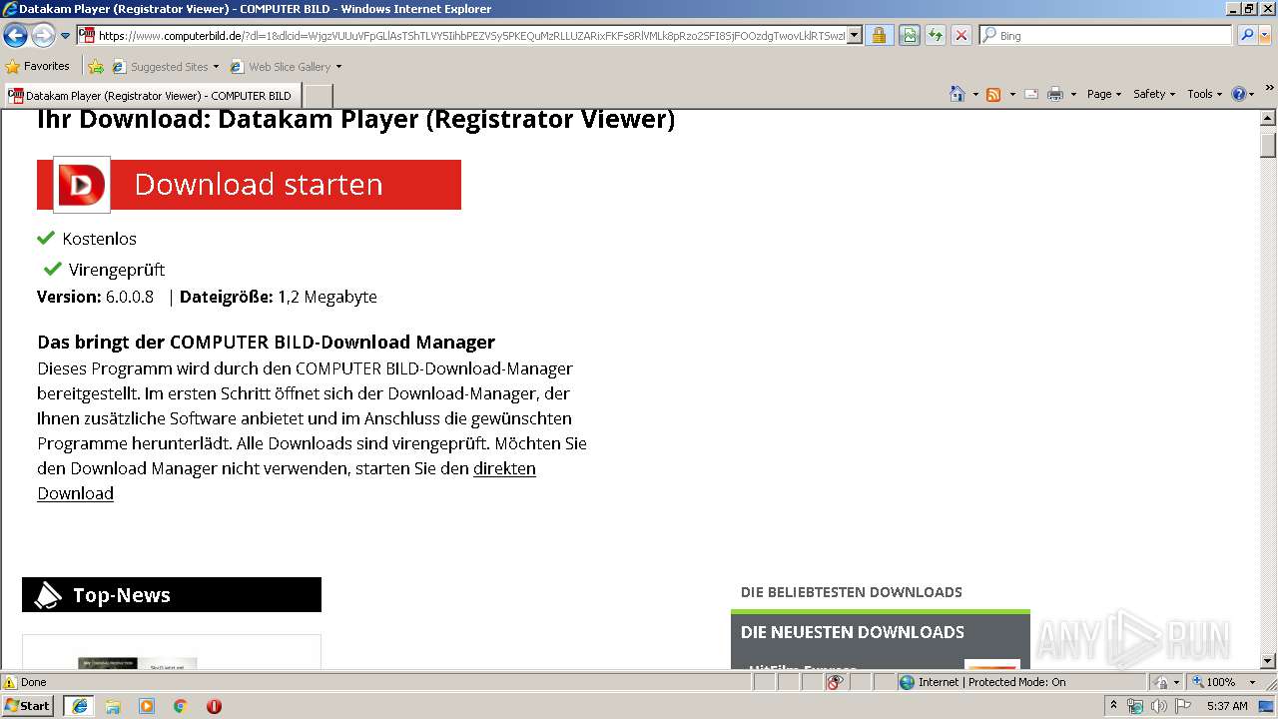This screenshot has width=1278, height=719.
Task: Open the security zone lock dropdown
Action: coord(1164,682)
